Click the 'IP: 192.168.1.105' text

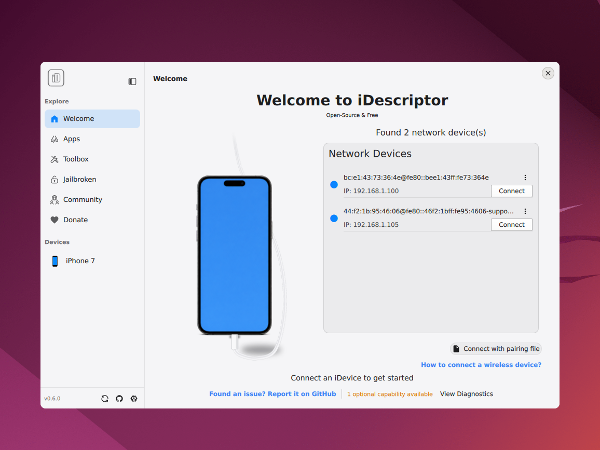[x=371, y=225]
